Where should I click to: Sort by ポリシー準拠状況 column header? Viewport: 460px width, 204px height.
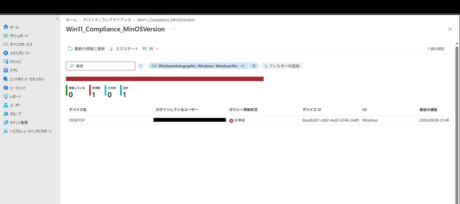tap(243, 110)
